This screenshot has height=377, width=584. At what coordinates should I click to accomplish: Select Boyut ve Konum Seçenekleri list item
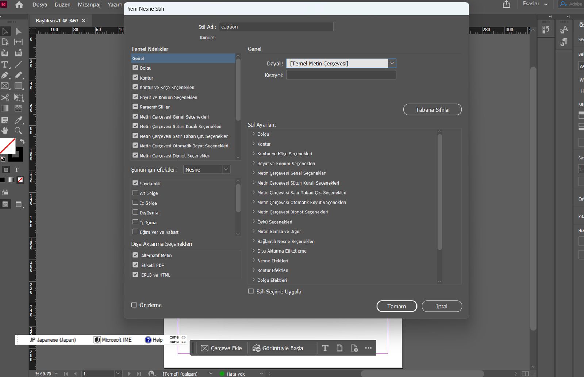[168, 97]
